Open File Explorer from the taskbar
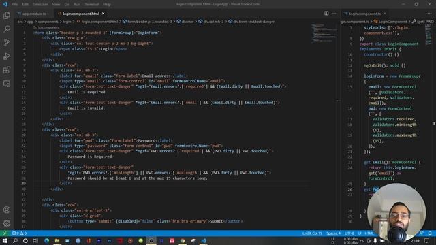 pos(57,240)
